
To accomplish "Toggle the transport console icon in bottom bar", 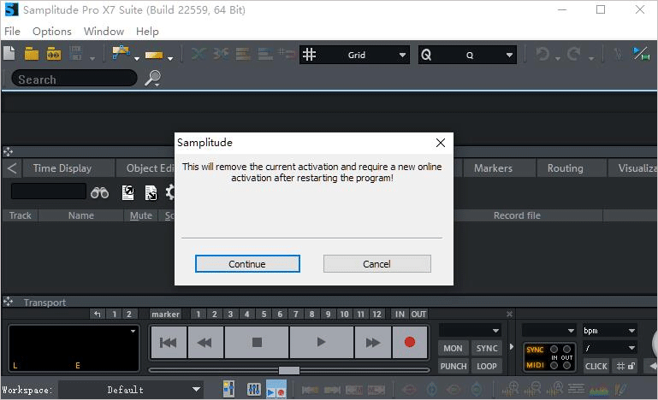I will (276, 390).
